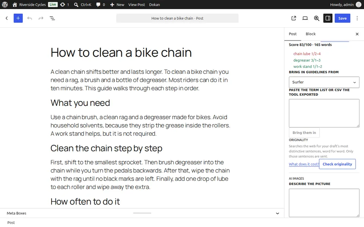The height and width of the screenshot is (227, 364).
Task: Open the Surfer guidelines dropdown
Action: [x=324, y=82]
